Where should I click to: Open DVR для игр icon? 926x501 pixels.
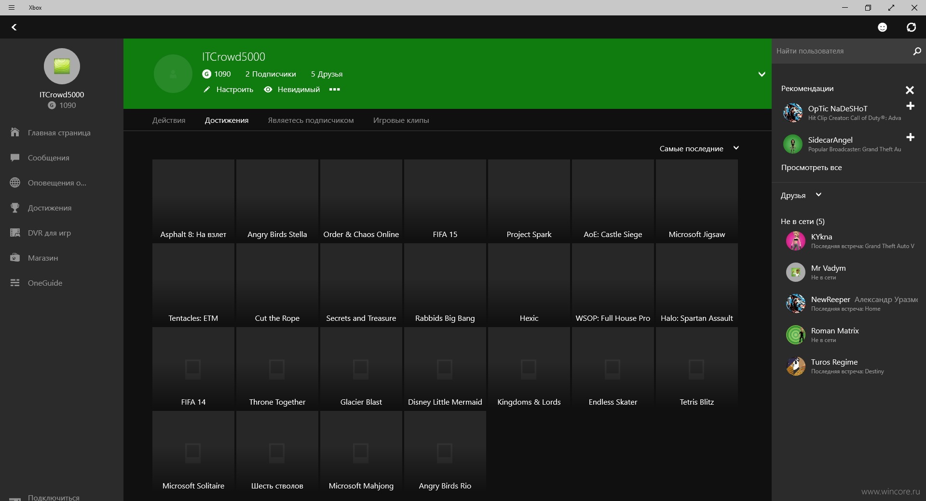coord(15,233)
